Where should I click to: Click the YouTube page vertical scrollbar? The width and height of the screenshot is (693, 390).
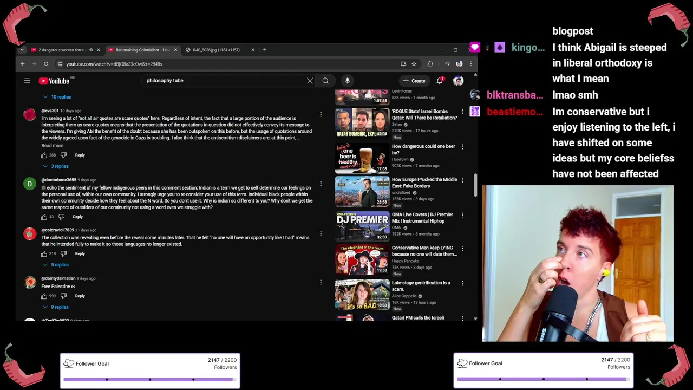(x=475, y=185)
